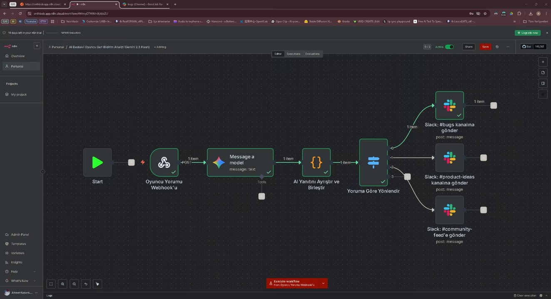Screen dimensions: 551x299
Task: Click Clear execution button
Action: tap(526, 295)
